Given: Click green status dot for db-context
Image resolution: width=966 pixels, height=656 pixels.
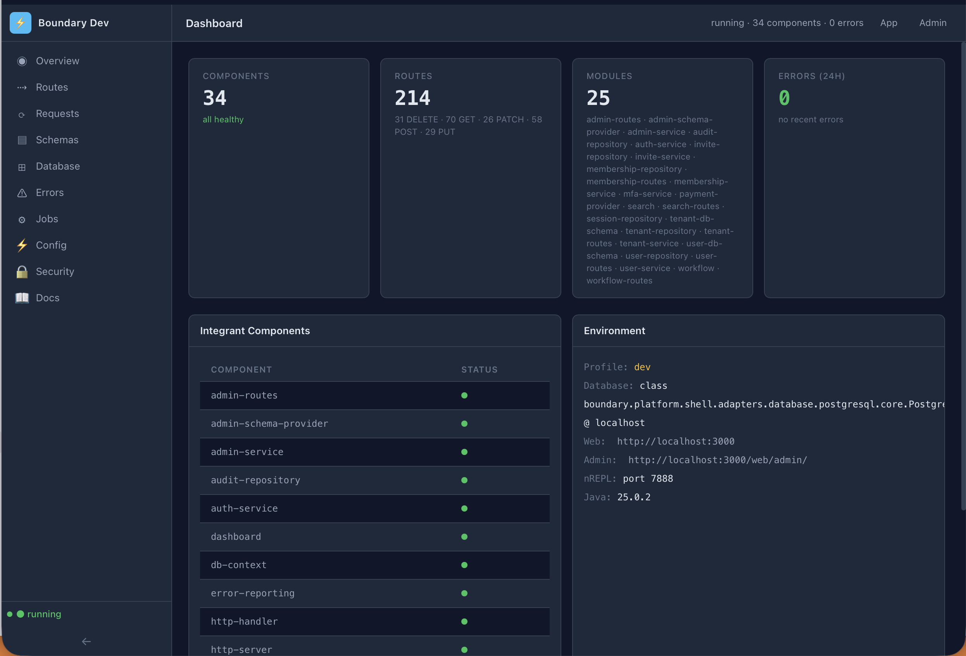Looking at the screenshot, I should [464, 565].
